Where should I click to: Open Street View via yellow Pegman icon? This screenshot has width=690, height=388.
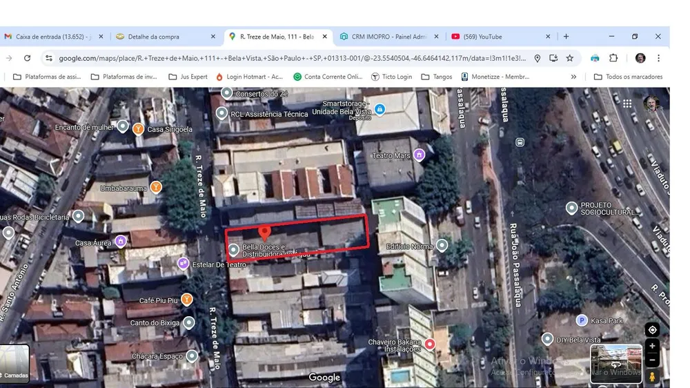(x=652, y=377)
